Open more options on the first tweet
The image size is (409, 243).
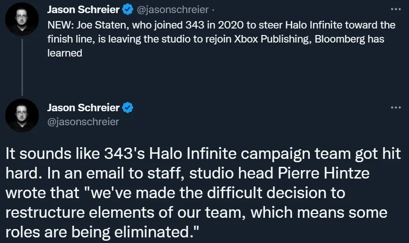click(x=395, y=9)
